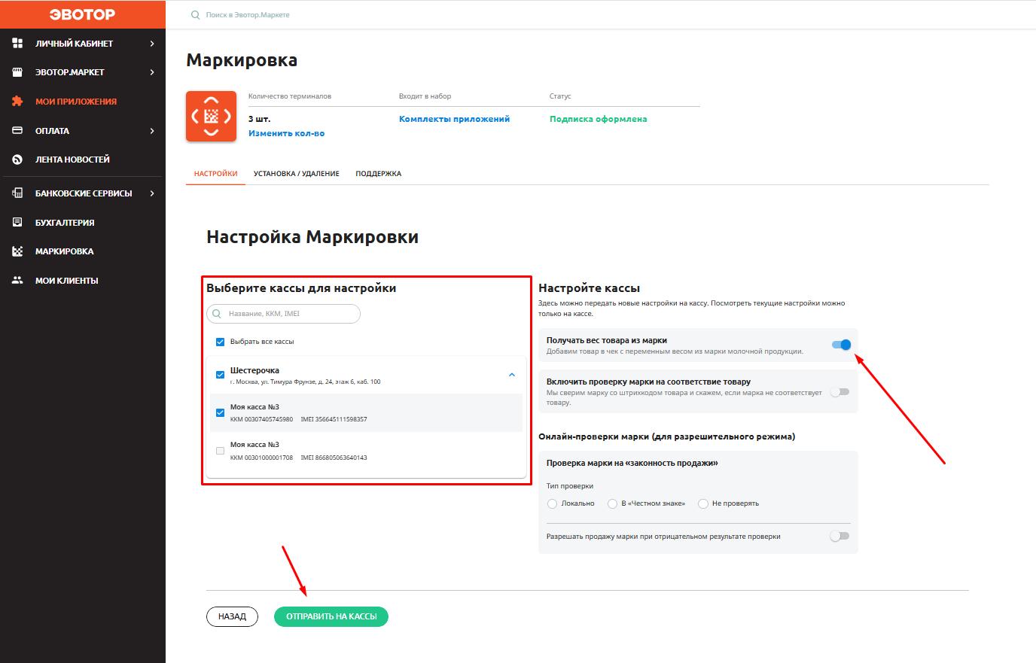Expand the Личный кабинет submenu arrow

[x=152, y=44]
